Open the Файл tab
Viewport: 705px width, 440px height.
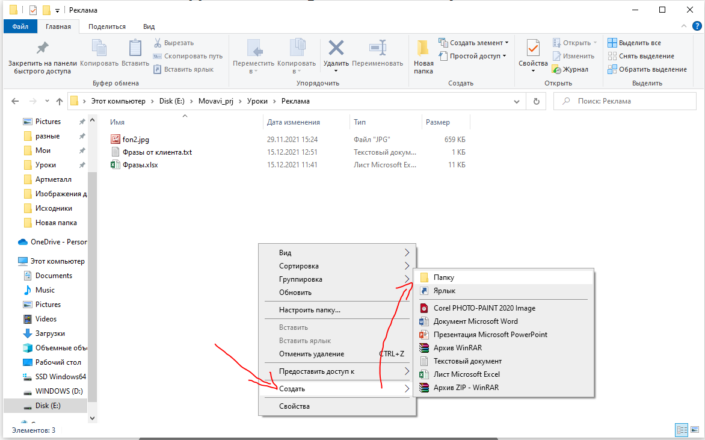click(20, 26)
